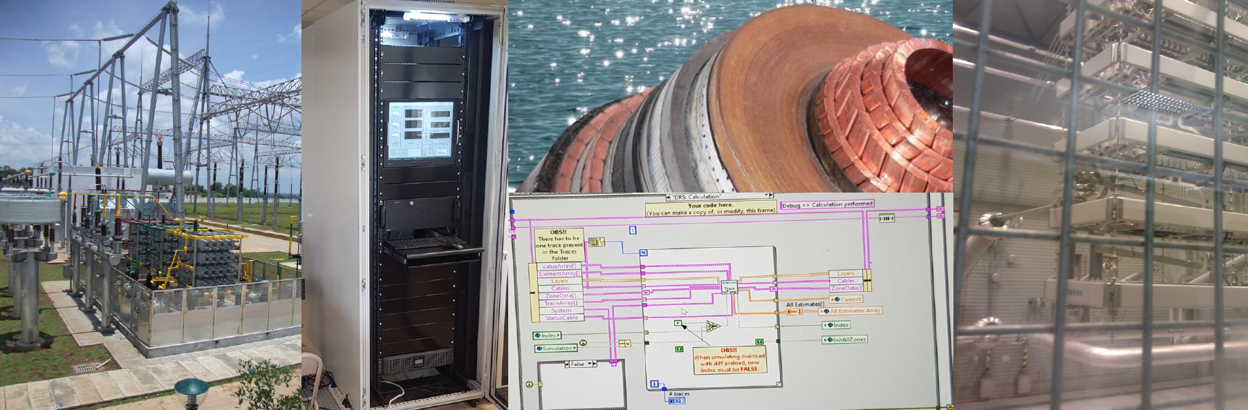This screenshot has height=410, width=1248.
Task: Click the "# traces" label
Action: (x=680, y=393)
